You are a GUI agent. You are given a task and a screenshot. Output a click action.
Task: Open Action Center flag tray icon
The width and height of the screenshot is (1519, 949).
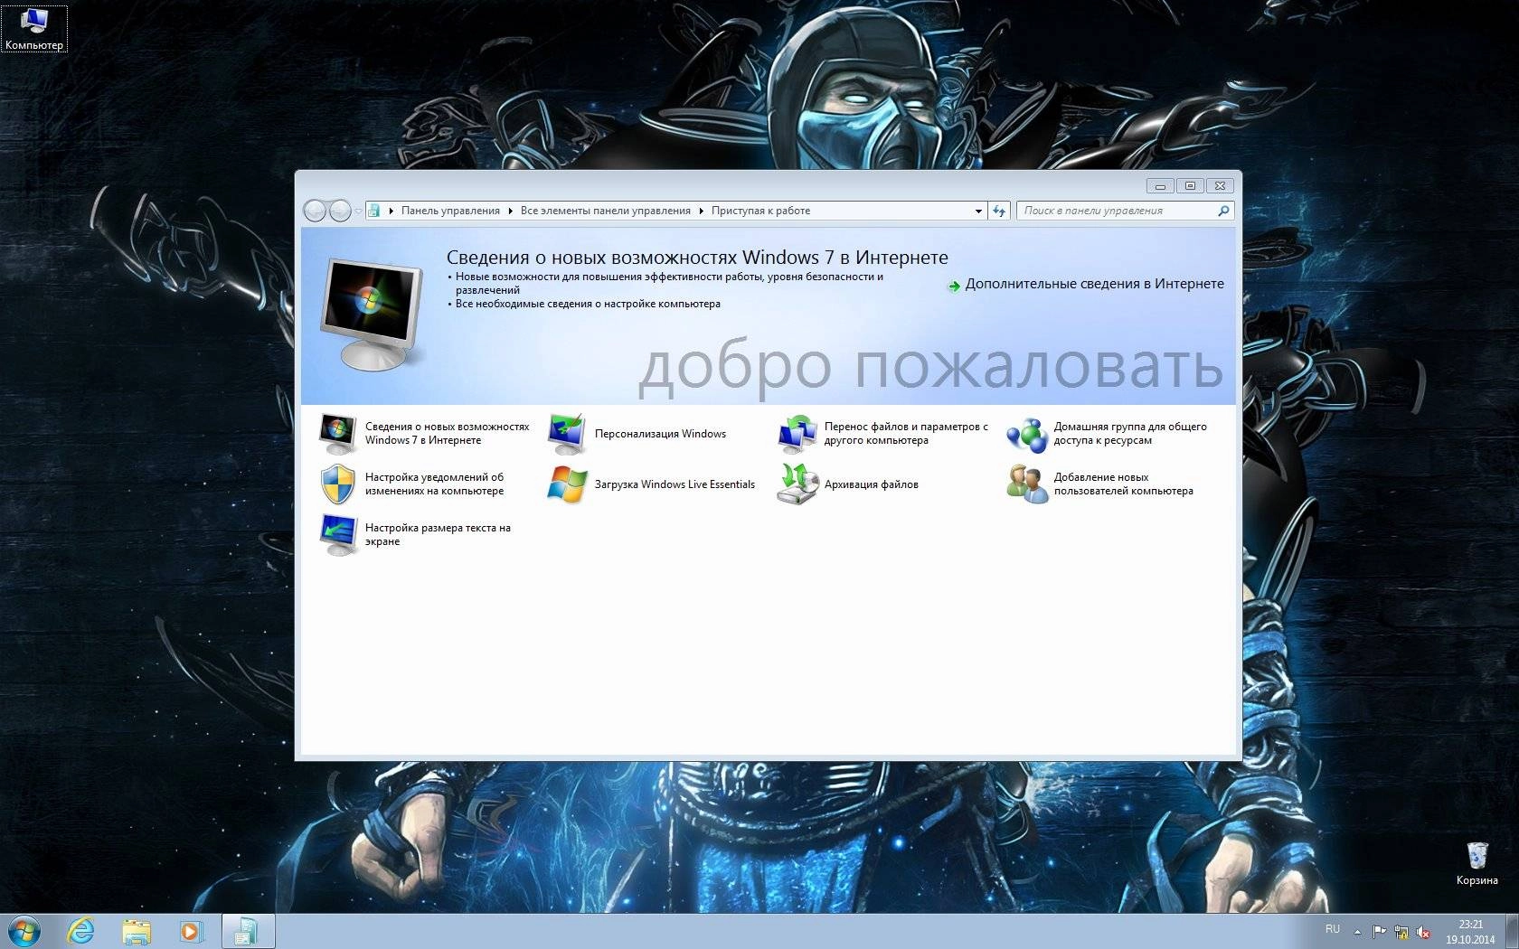(x=1379, y=931)
